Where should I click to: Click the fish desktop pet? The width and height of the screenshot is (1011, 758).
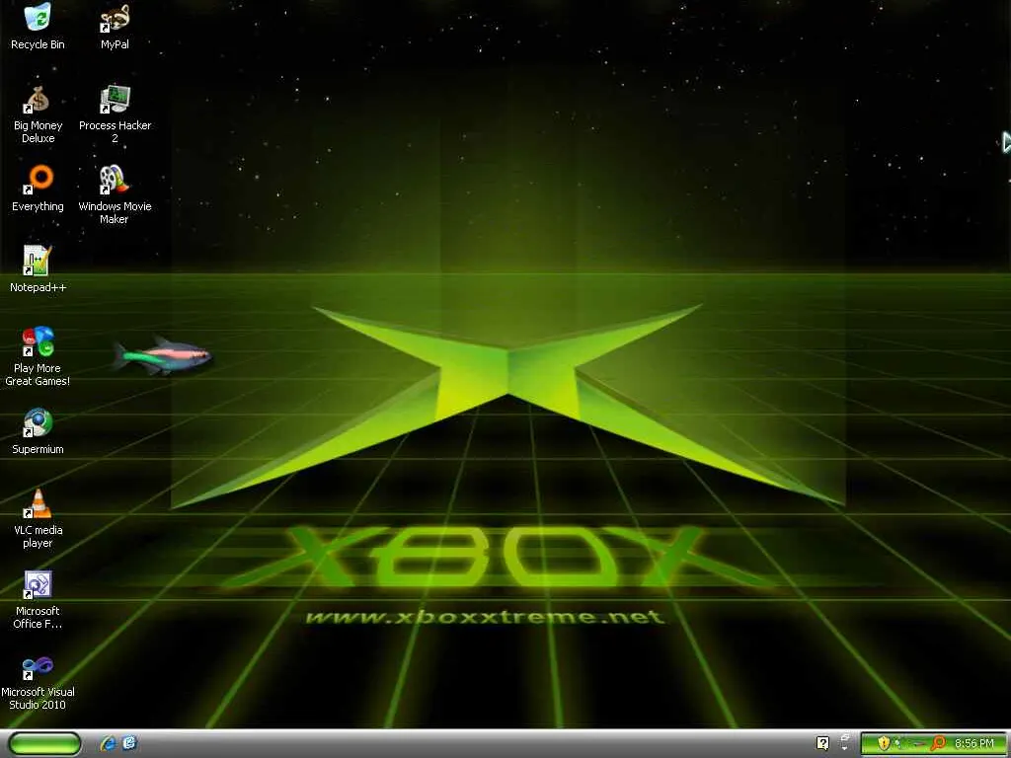tap(162, 354)
